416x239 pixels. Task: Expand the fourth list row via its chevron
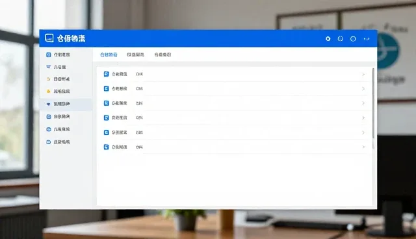363,118
